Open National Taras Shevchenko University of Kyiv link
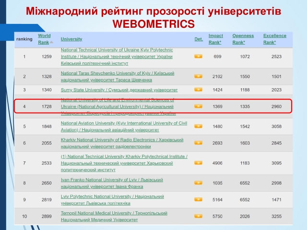307x230 pixels. pos(118,77)
